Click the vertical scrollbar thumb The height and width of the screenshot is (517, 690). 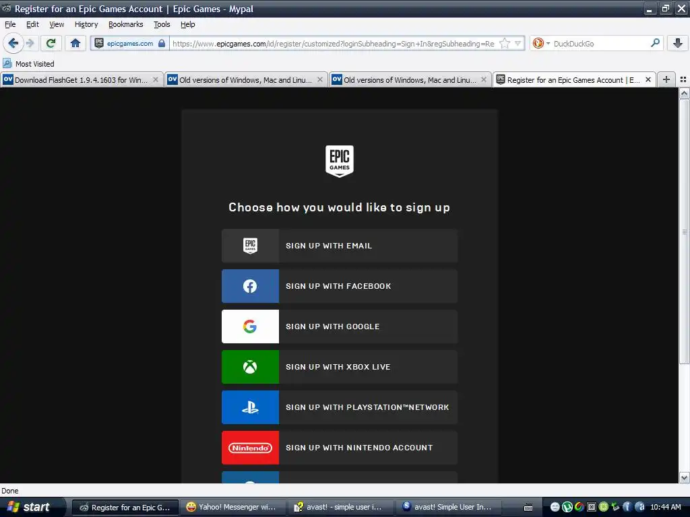click(685, 232)
